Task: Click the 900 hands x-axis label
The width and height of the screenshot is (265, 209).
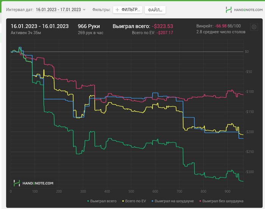Action: [228, 192]
